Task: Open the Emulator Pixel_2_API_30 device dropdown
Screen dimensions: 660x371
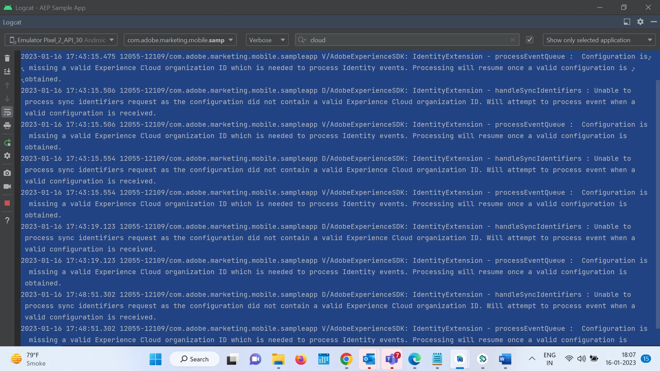Action: tap(61, 40)
